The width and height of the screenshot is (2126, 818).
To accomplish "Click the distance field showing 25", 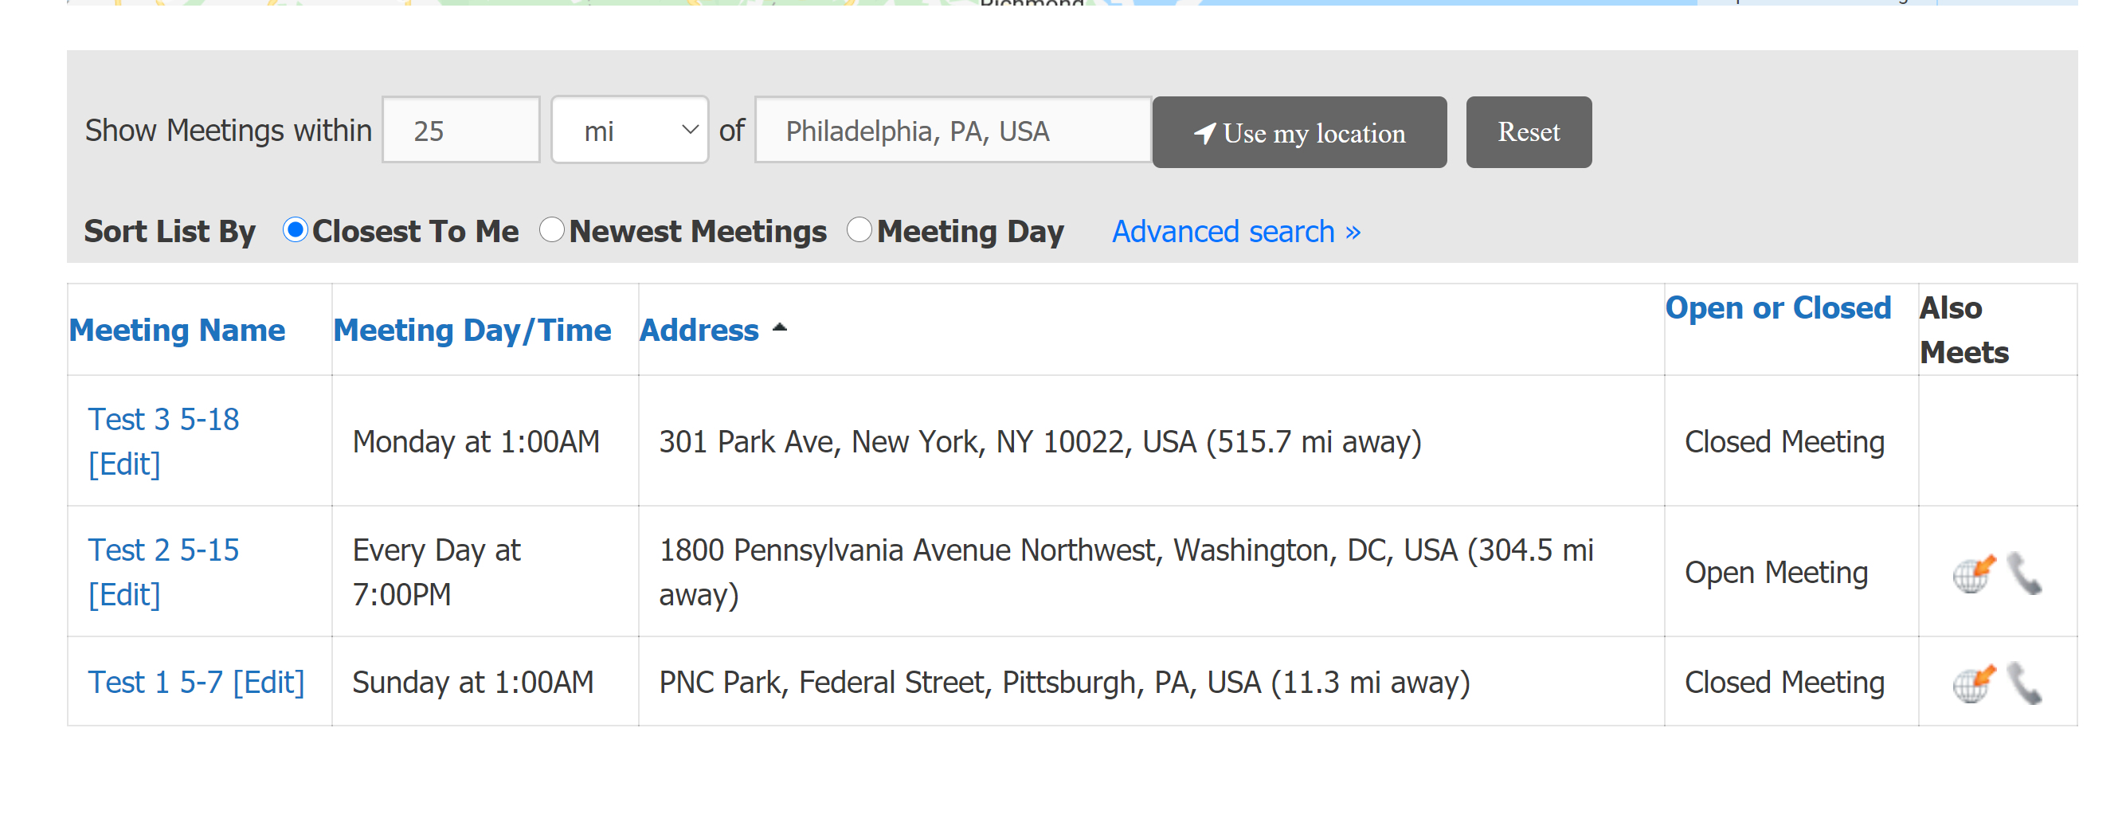I will click(460, 131).
